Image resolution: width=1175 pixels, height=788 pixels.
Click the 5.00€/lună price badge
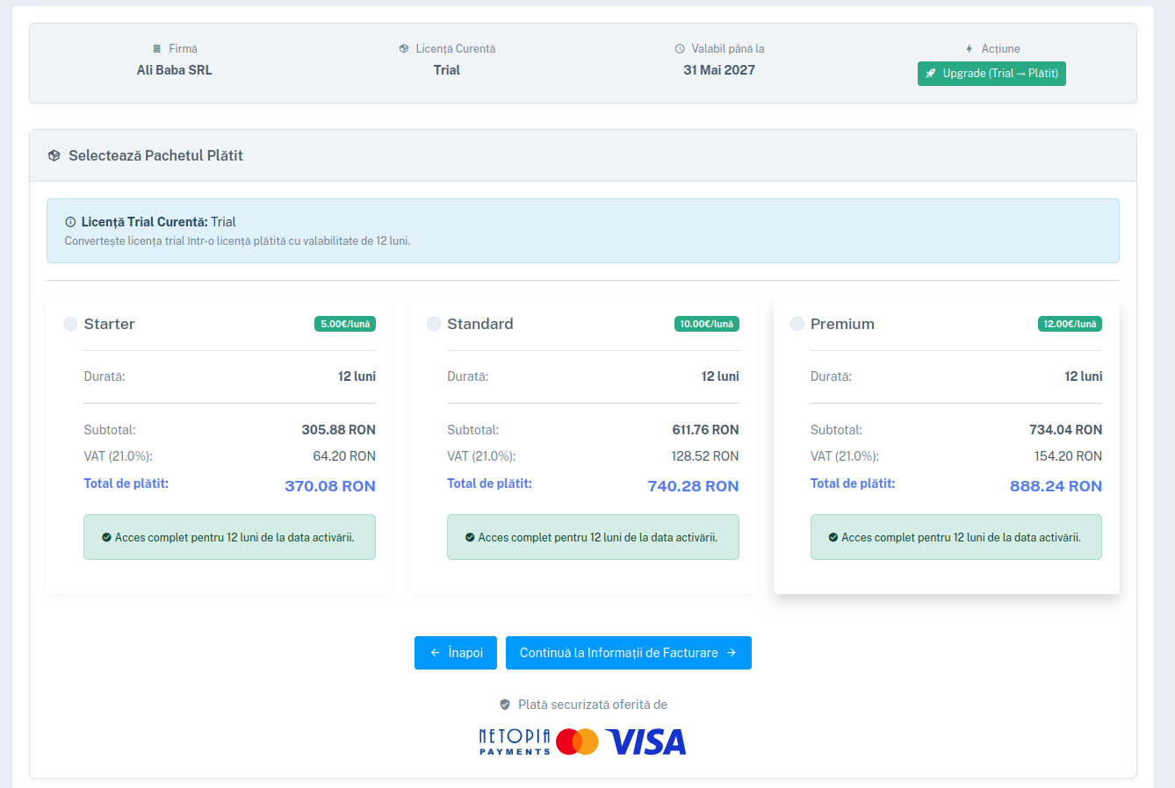click(x=345, y=324)
